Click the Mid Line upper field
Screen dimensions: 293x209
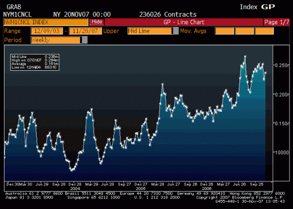point(150,31)
